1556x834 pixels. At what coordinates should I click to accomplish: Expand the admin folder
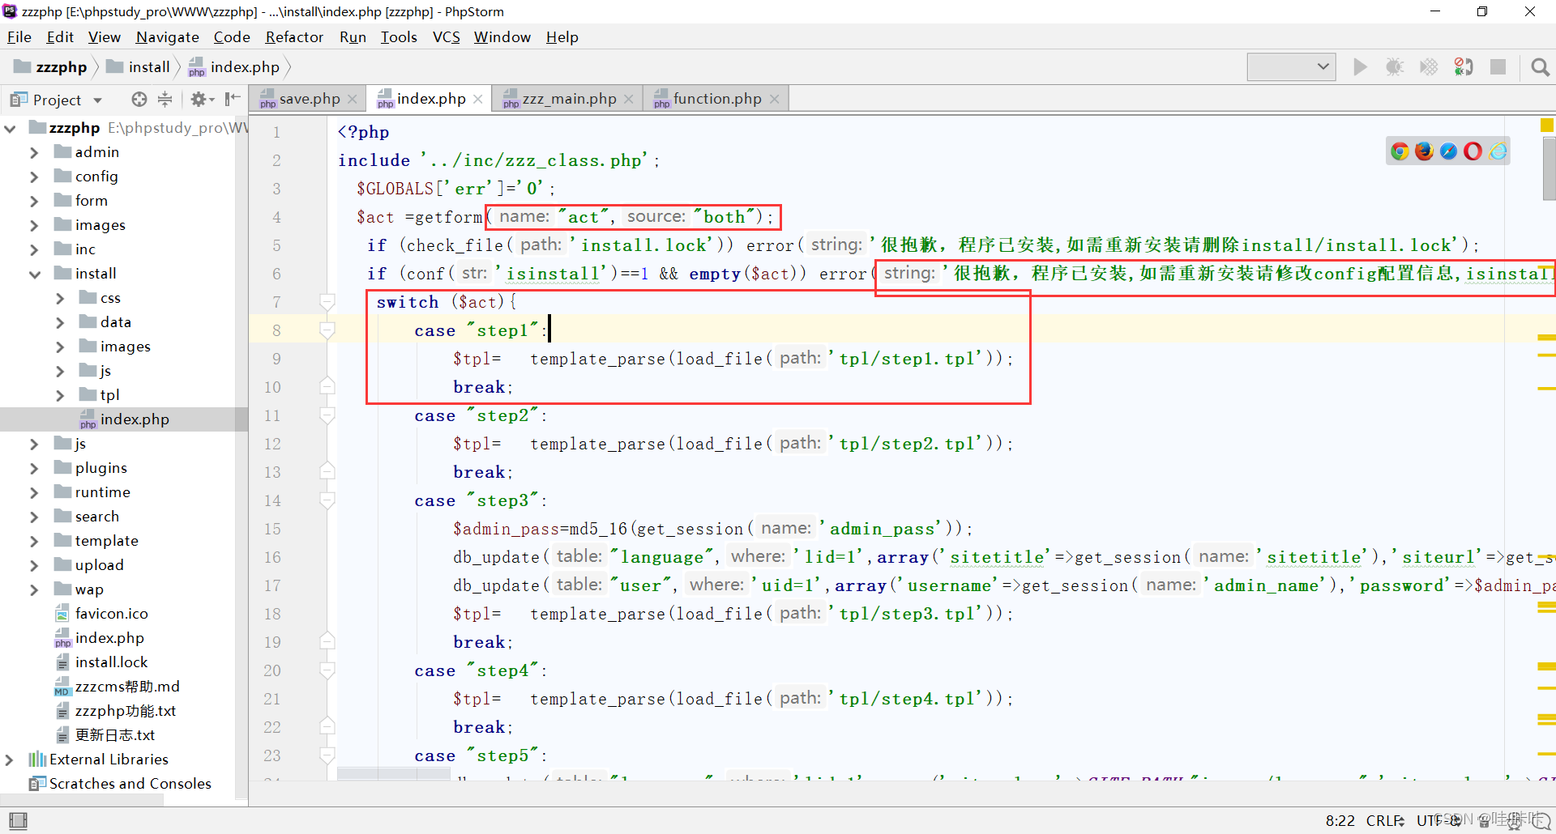tap(34, 152)
